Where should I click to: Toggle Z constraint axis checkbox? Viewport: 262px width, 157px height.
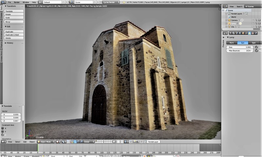coord(3,135)
